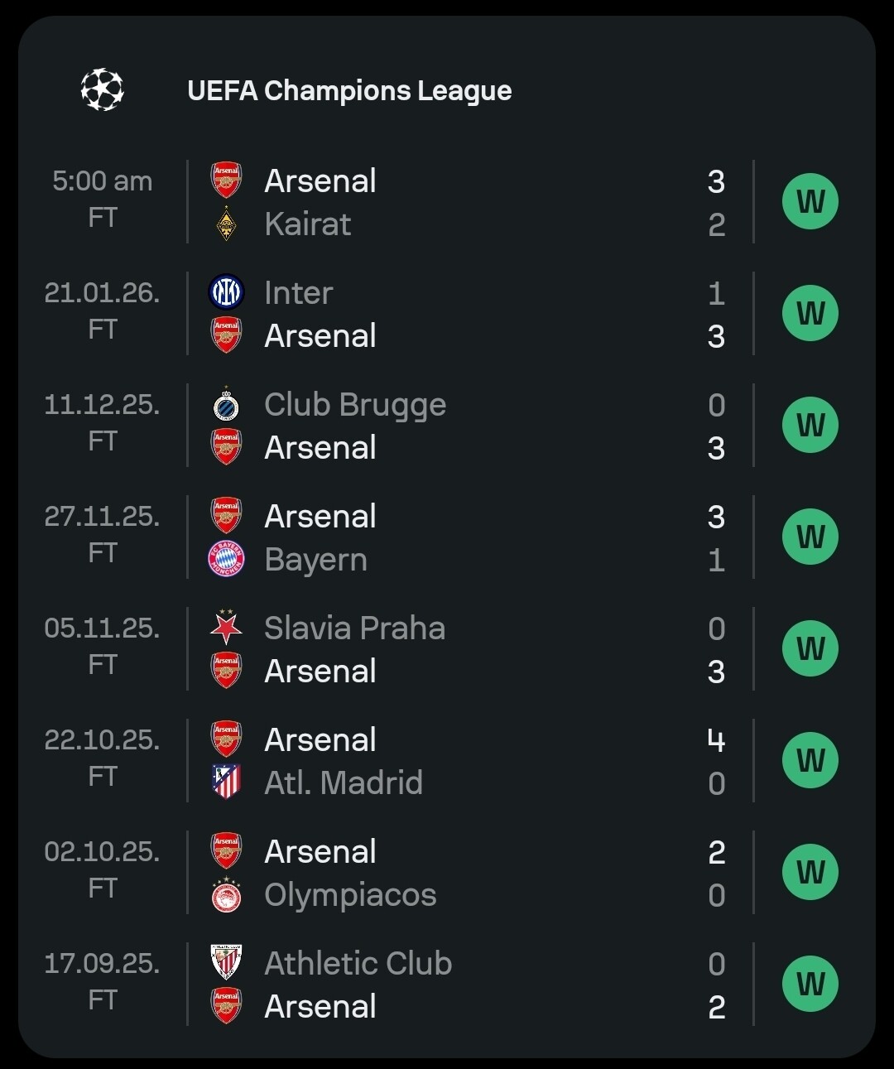Click the 05.11.25. match date

click(x=102, y=628)
